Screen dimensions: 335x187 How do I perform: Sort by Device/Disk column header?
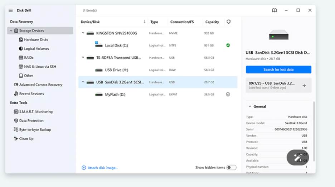coord(90,22)
